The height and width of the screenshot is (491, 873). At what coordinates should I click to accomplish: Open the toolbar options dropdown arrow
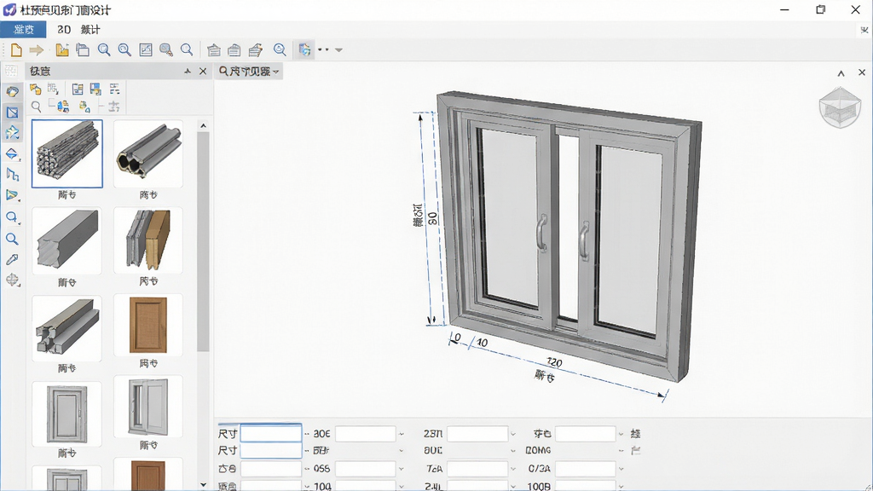tap(338, 50)
